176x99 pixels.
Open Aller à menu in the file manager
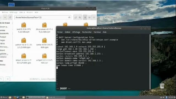click(22, 12)
